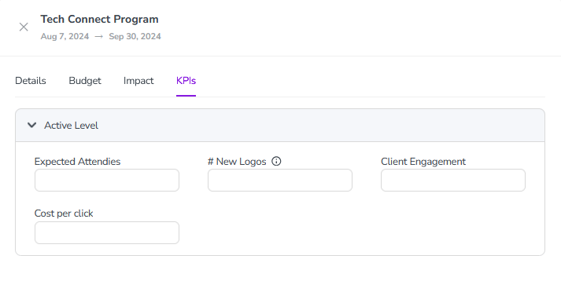Image resolution: width=561 pixels, height=303 pixels.
Task: Click the Active Level section header text
Action: tap(71, 126)
